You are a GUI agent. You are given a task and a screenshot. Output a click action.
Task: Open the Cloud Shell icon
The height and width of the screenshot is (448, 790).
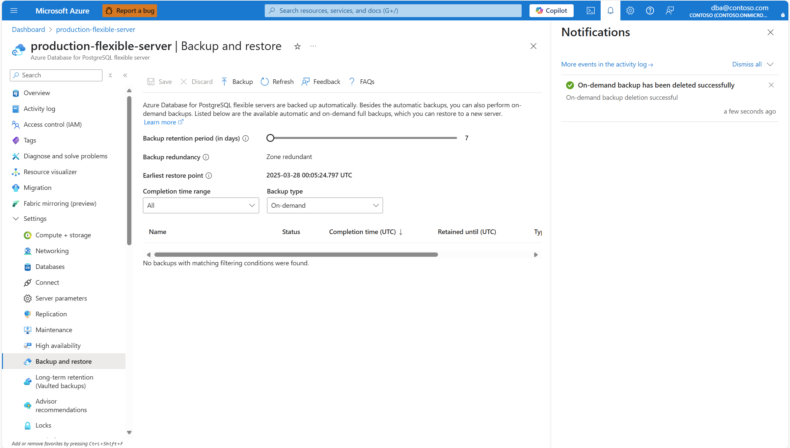point(590,11)
